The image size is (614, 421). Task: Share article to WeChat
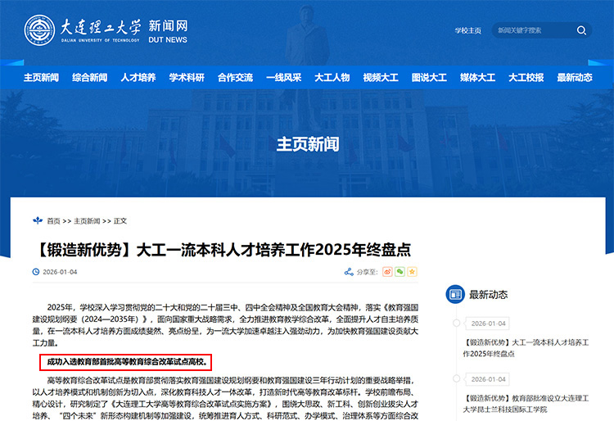pos(400,271)
